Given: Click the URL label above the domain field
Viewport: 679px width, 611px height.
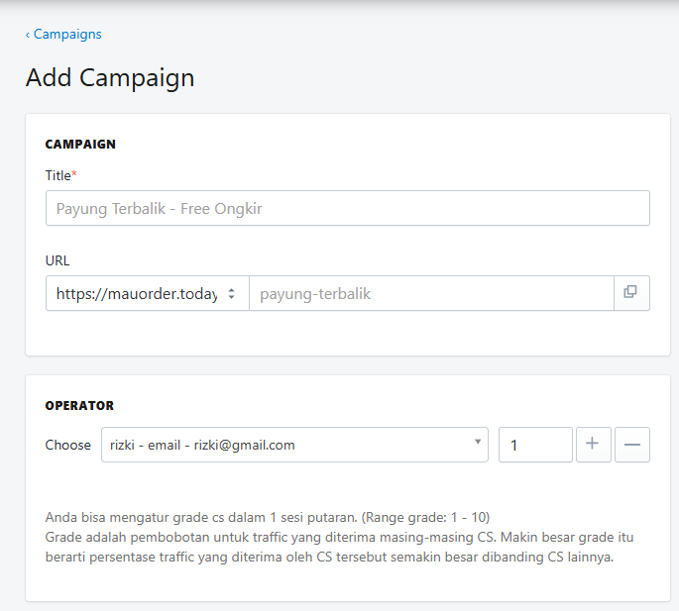Looking at the screenshot, I should click(57, 260).
